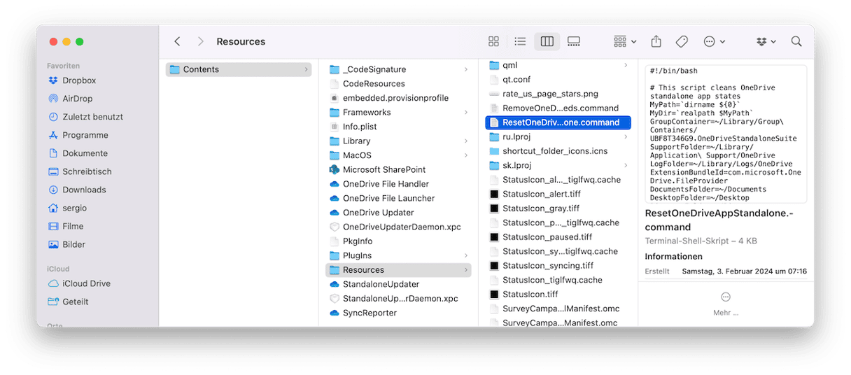Go forward with the right chevron button
The image size is (851, 375).
click(200, 42)
